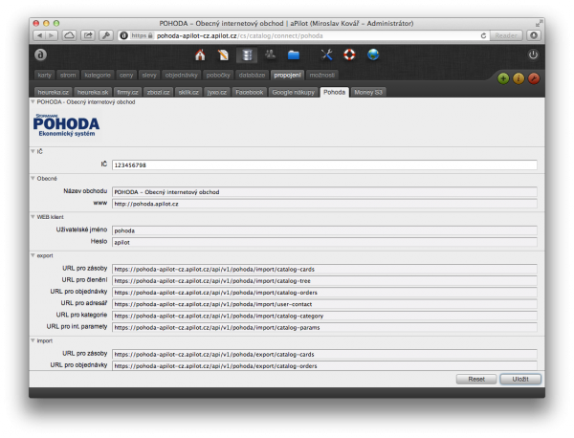Screen dimensions: 574x438
Task: Switch to the databáze tab
Action: pos(252,75)
